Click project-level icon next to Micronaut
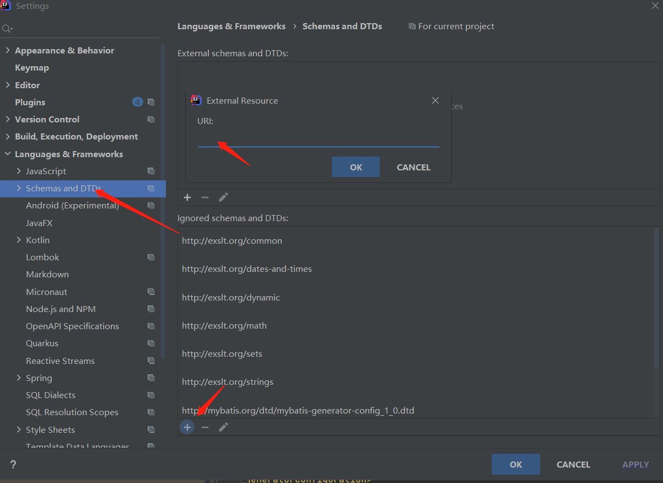 151,292
